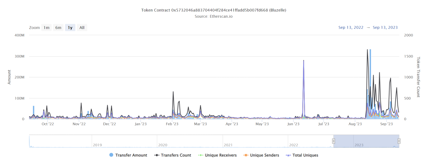425x161 pixels.
Task: Toggle Transfer Amount series in legend
Action: pos(131,155)
